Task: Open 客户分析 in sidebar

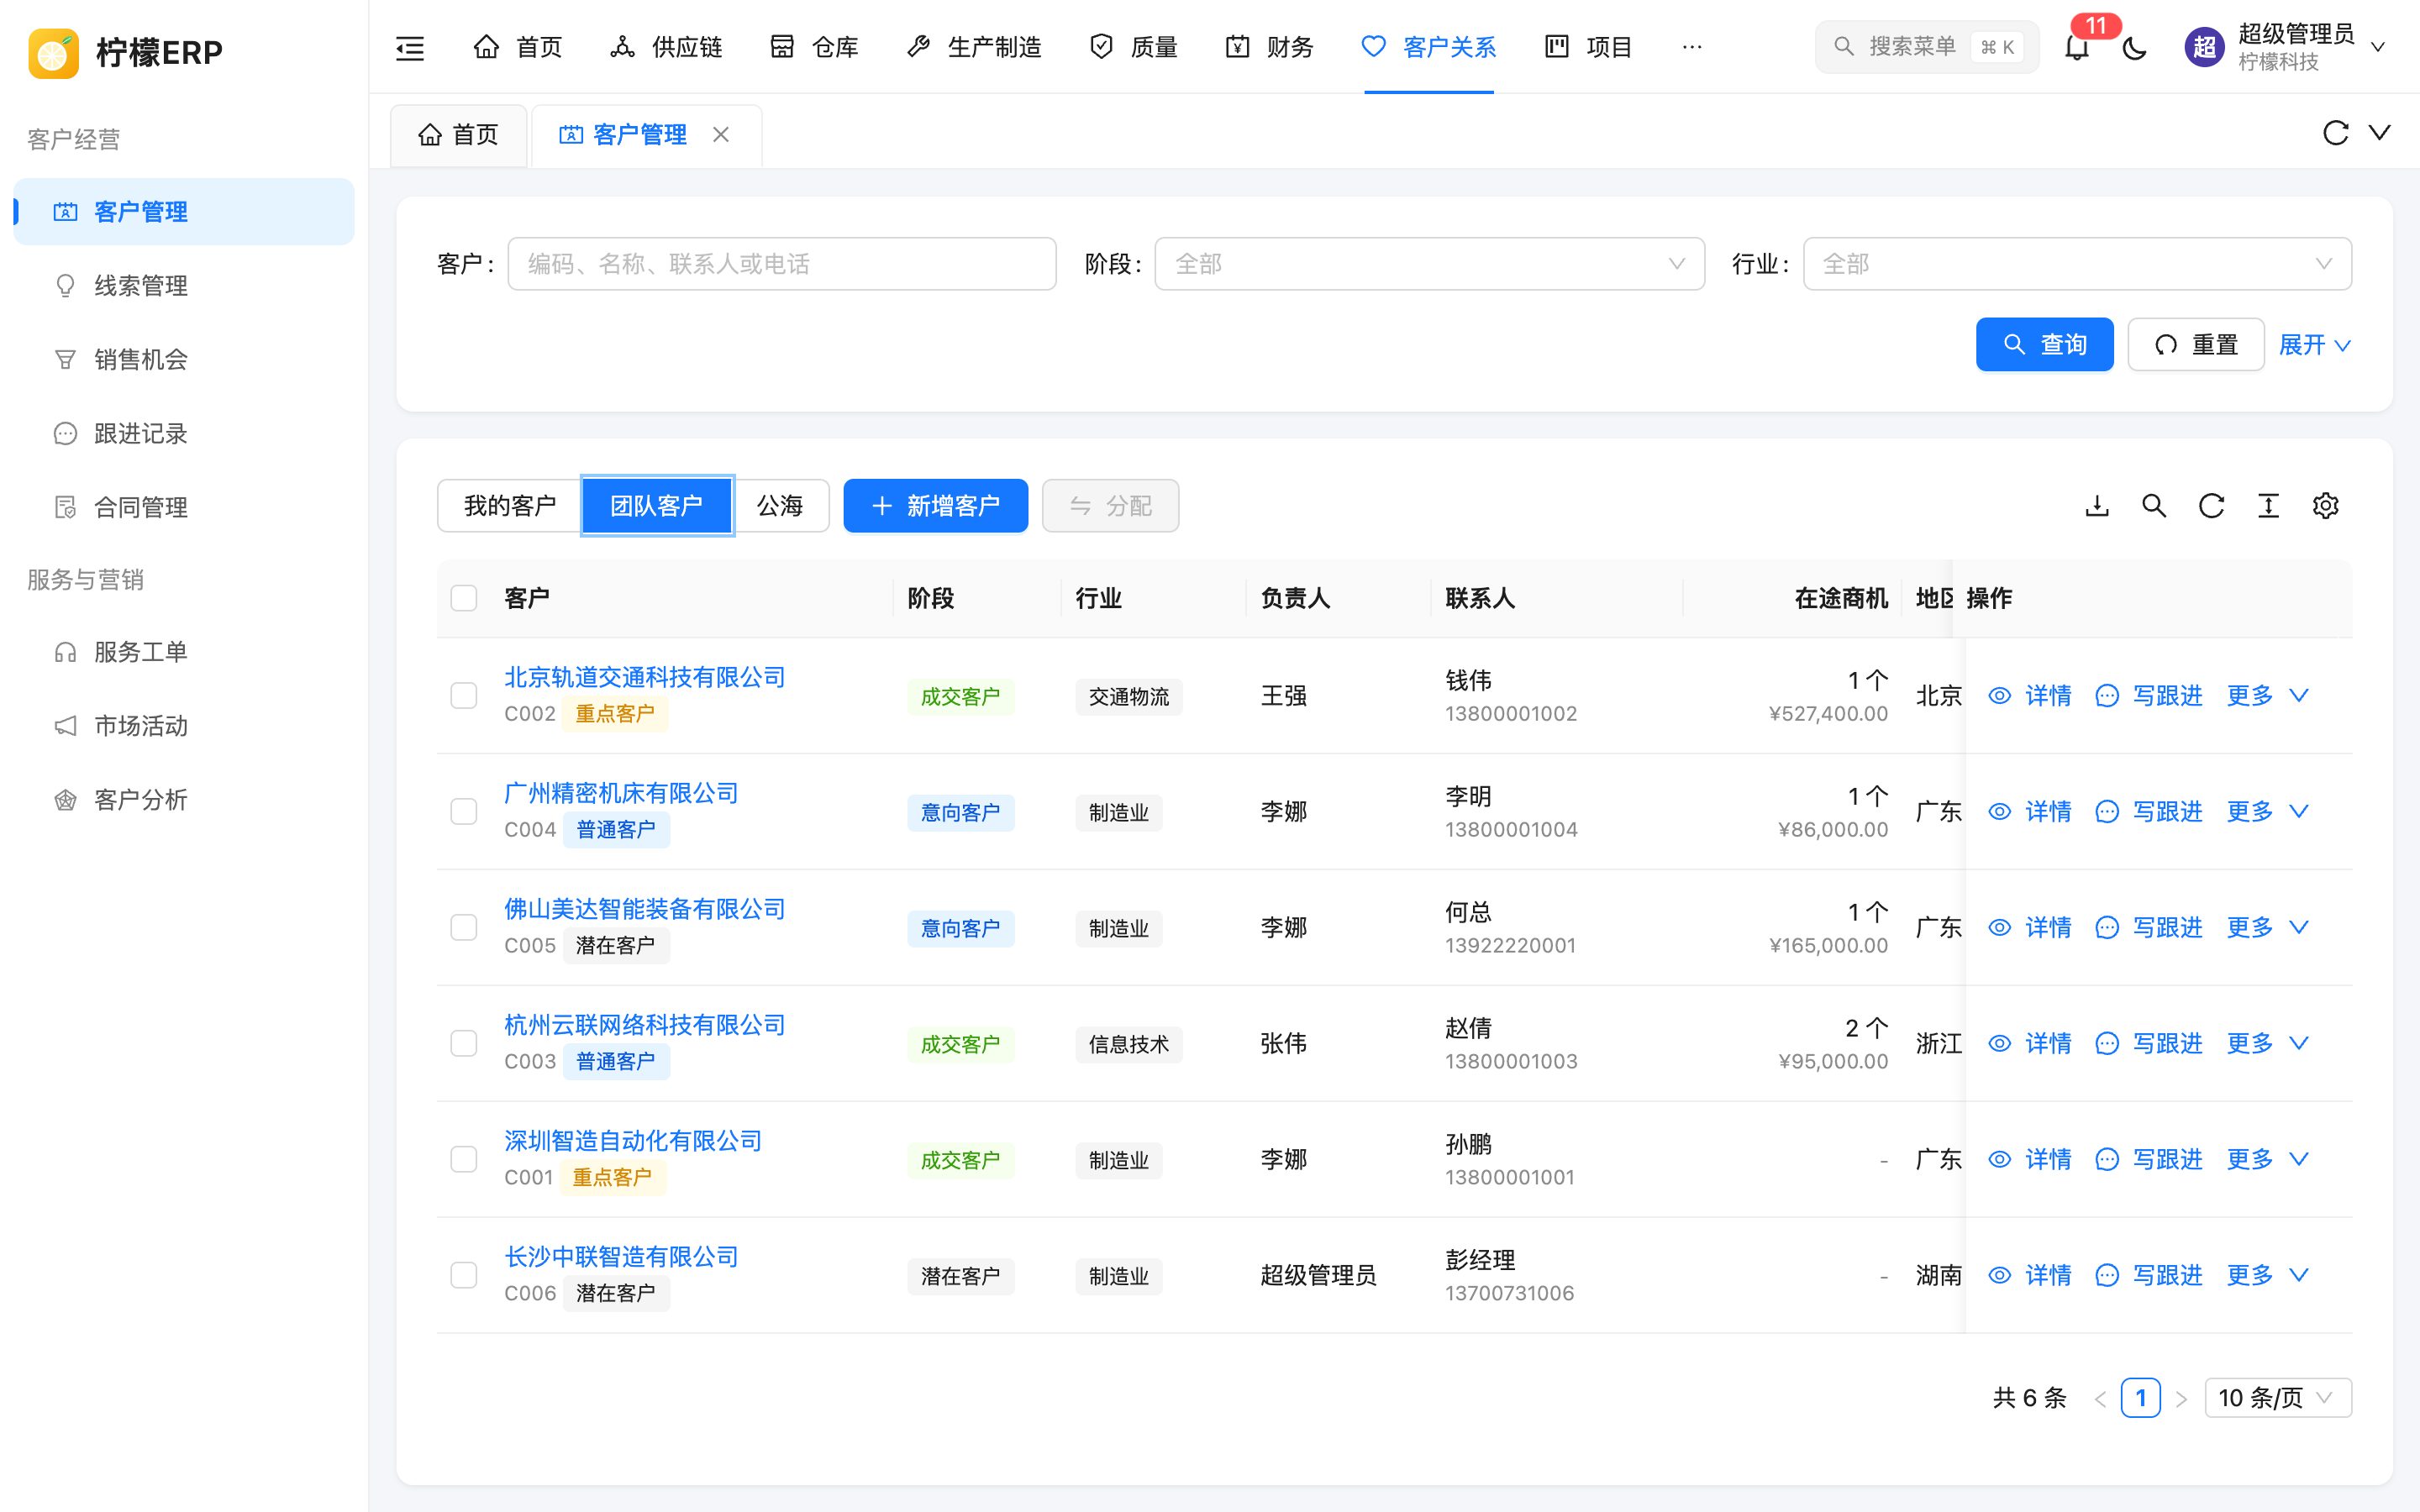Action: click(184, 800)
